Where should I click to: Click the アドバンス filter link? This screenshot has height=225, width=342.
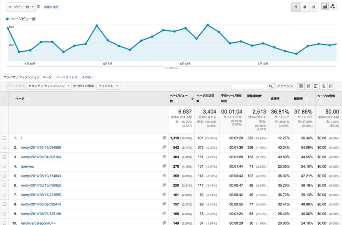(285, 86)
